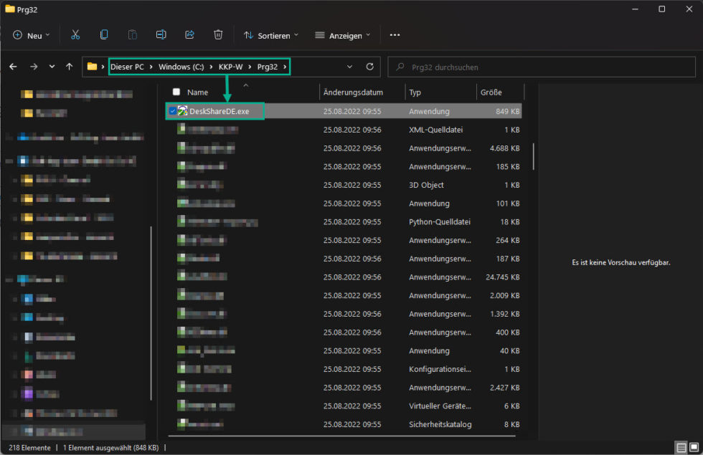Switch to large thumbnails view in status bar
The width and height of the screenshot is (703, 455).
tap(693, 448)
